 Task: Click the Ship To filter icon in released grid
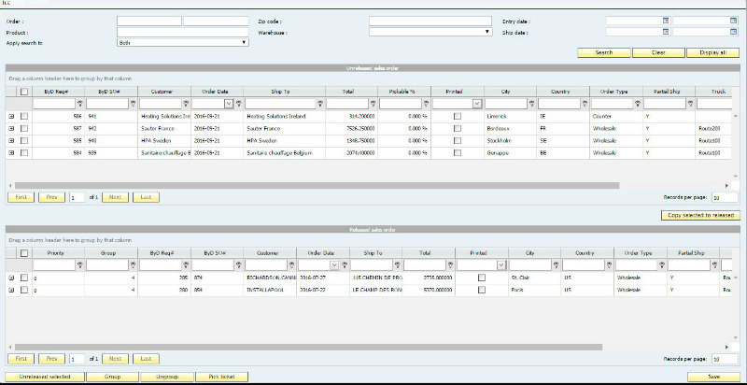[x=398, y=265]
